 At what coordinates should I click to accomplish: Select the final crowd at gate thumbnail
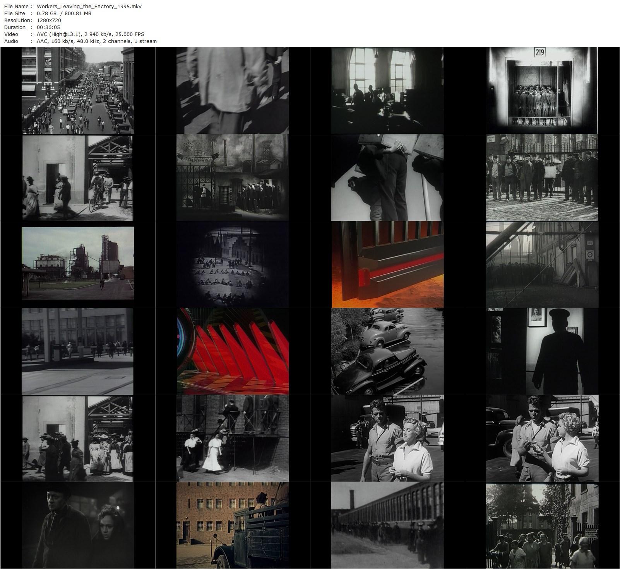tap(542, 526)
